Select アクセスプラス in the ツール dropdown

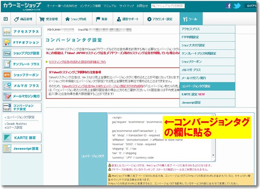207,29
